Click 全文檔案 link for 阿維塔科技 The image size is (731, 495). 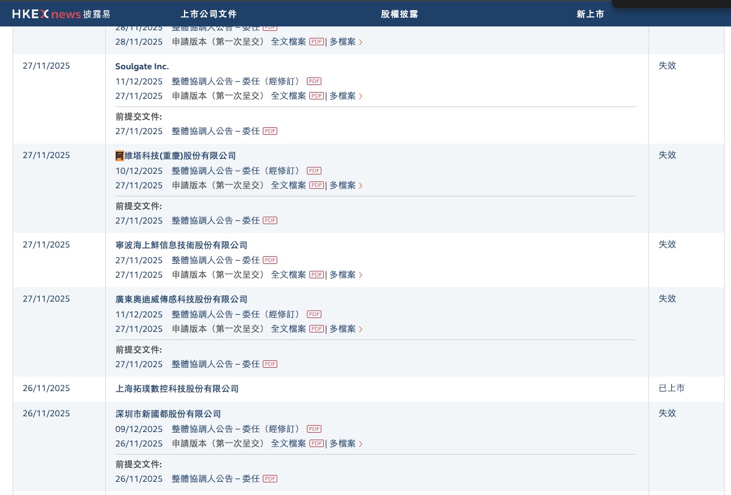coord(289,185)
